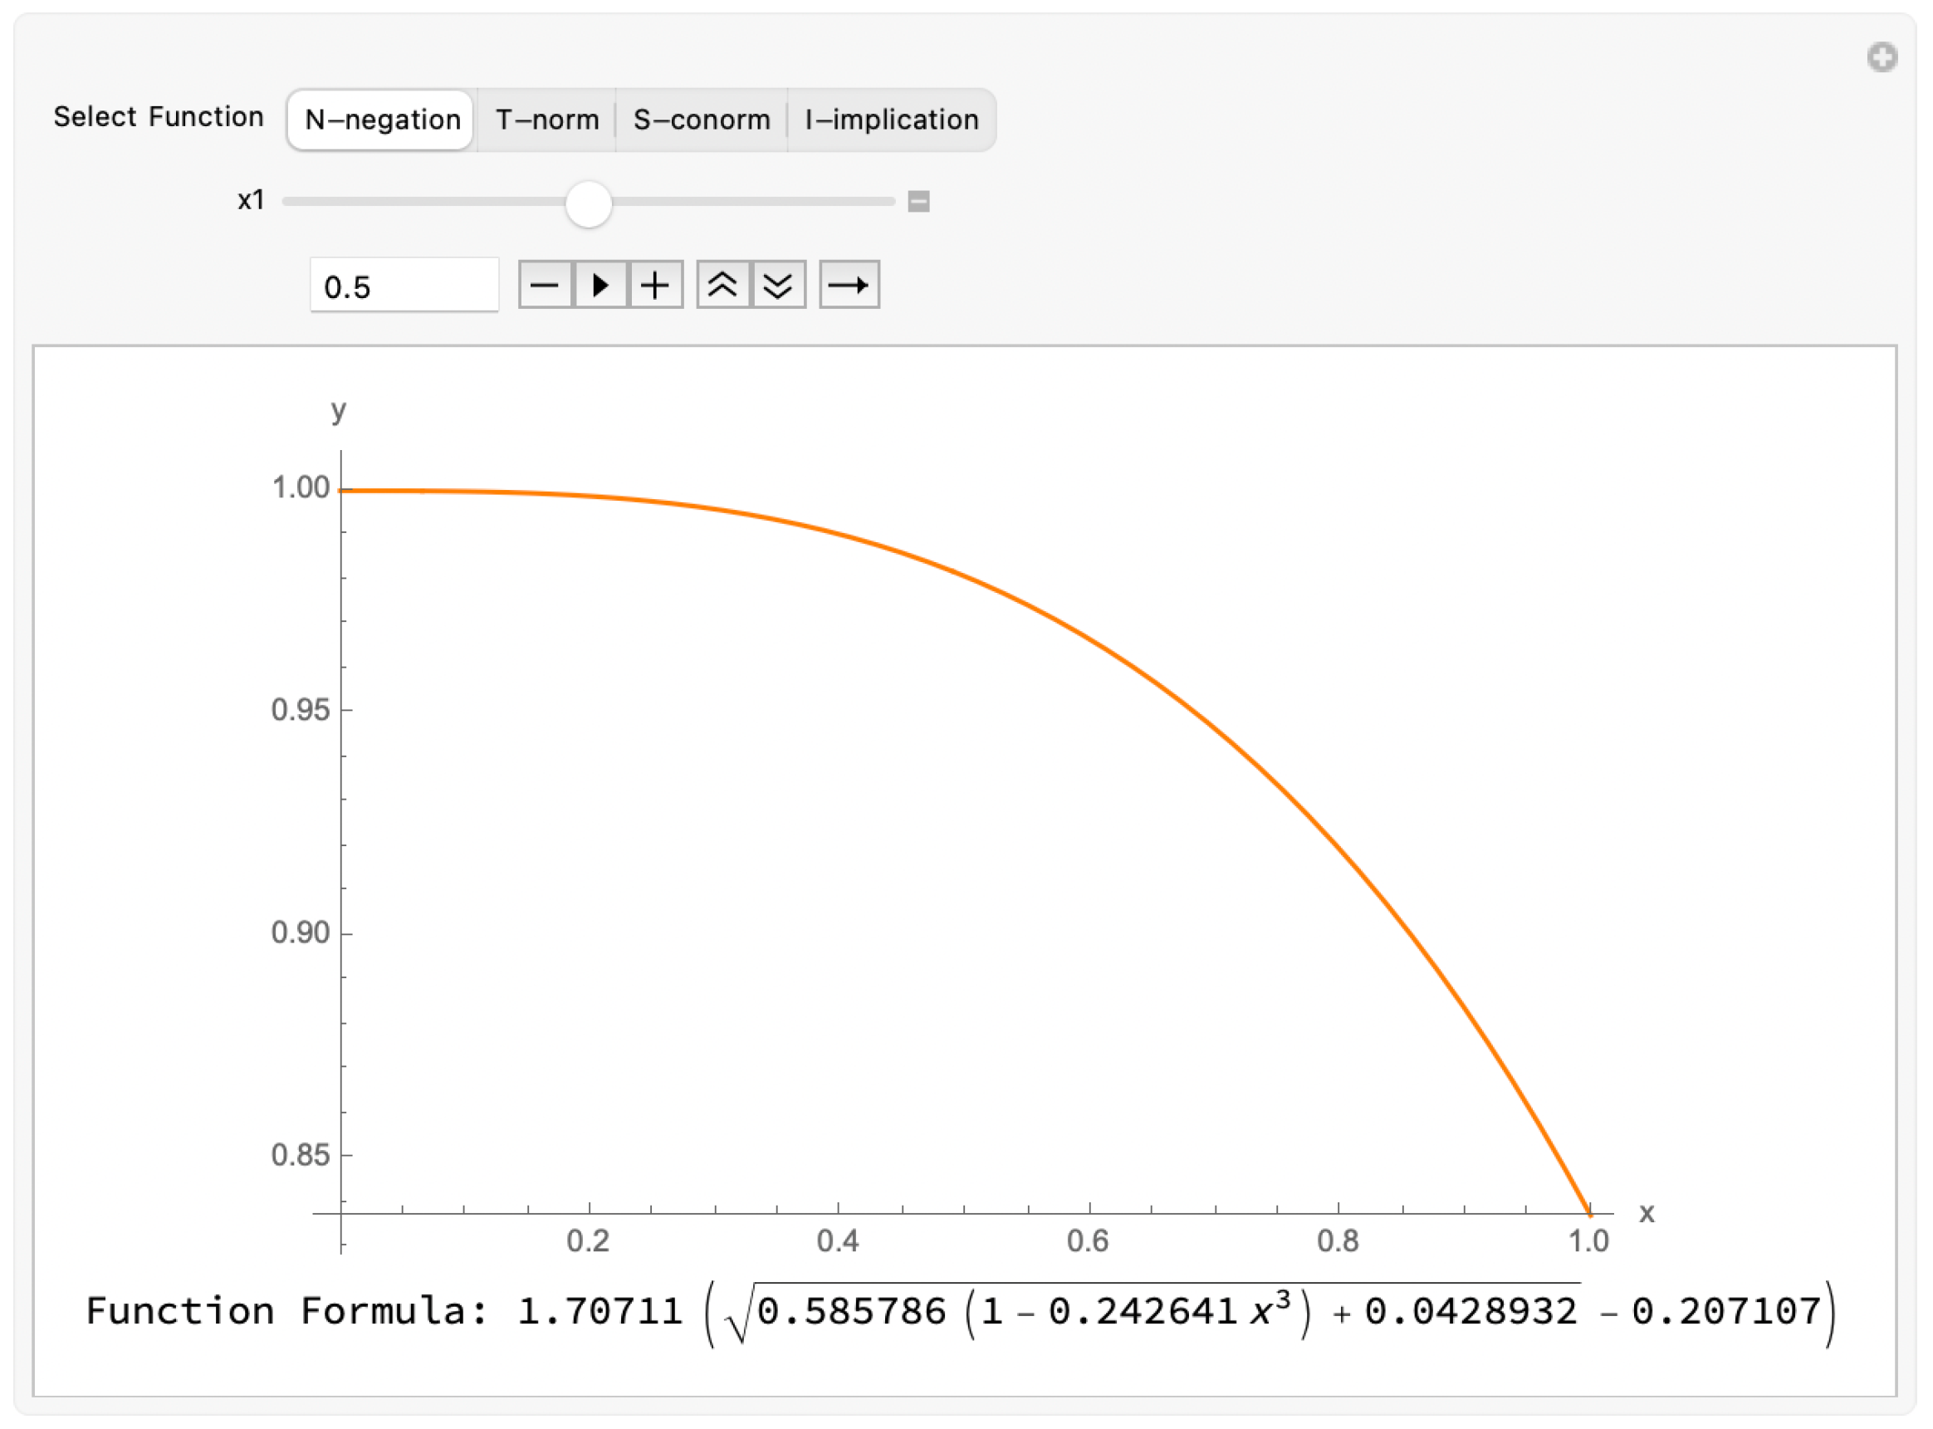Select the T–norm function

pyautogui.click(x=546, y=120)
